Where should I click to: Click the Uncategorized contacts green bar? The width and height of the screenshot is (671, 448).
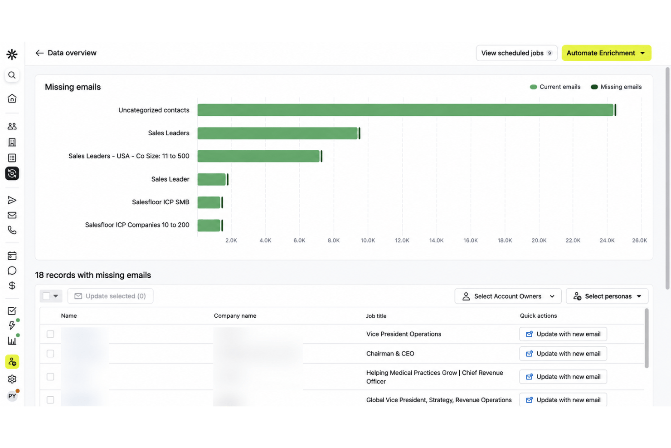405,110
